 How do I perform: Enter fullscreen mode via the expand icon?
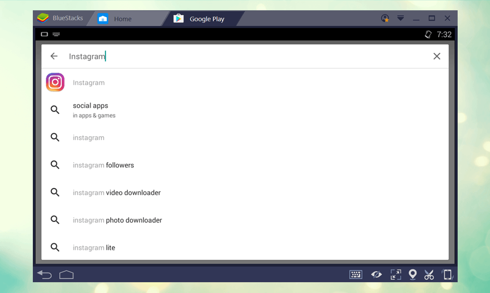coord(396,274)
